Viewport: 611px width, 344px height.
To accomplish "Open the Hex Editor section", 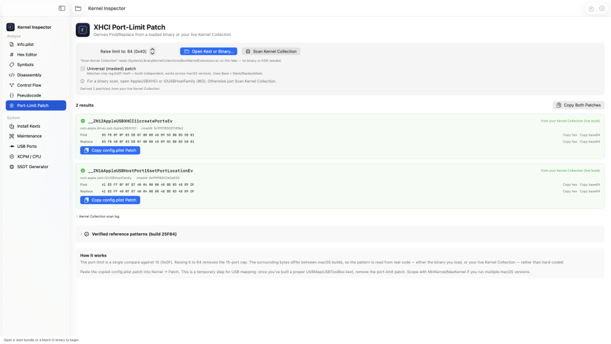I will 36,54.
